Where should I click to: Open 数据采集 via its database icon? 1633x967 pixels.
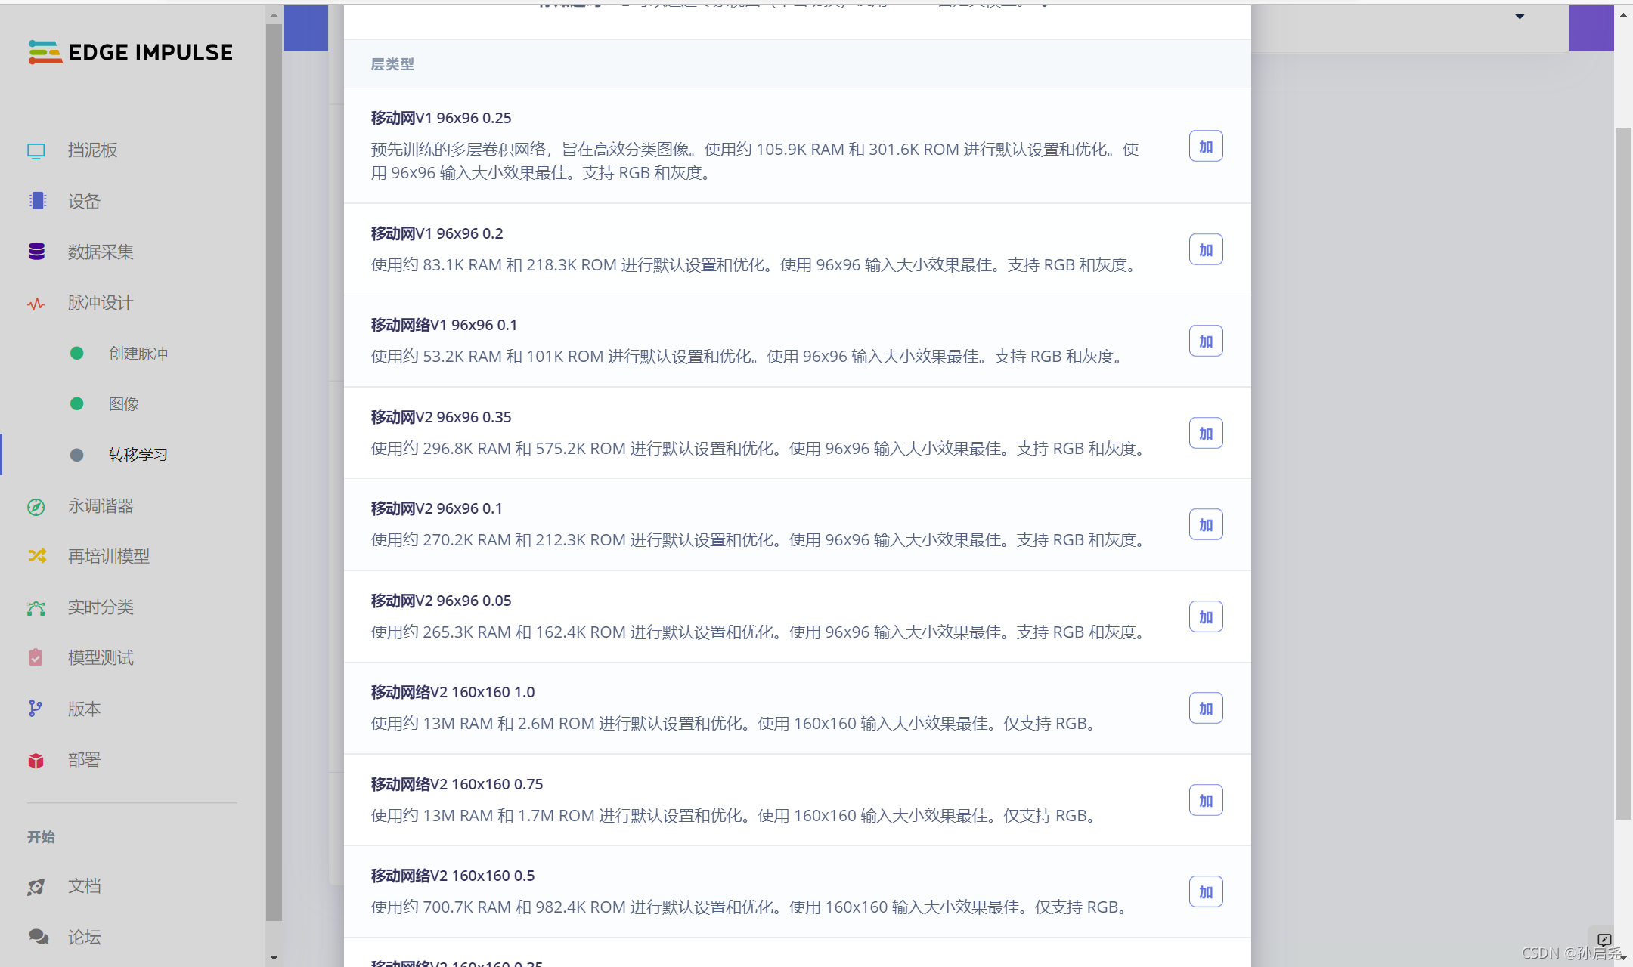(36, 252)
